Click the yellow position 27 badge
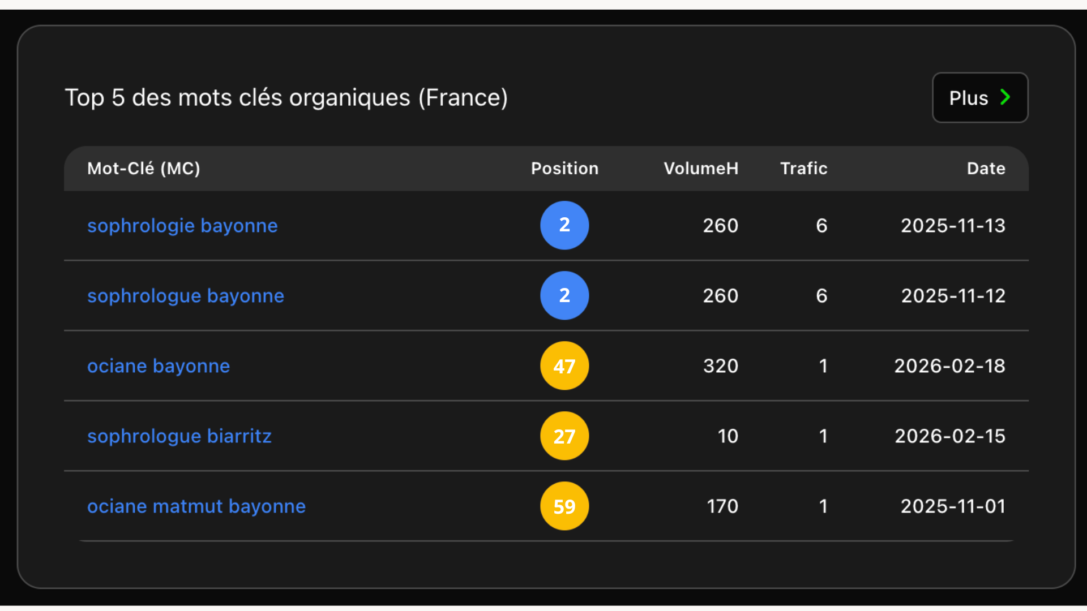The width and height of the screenshot is (1087, 611). 564,436
